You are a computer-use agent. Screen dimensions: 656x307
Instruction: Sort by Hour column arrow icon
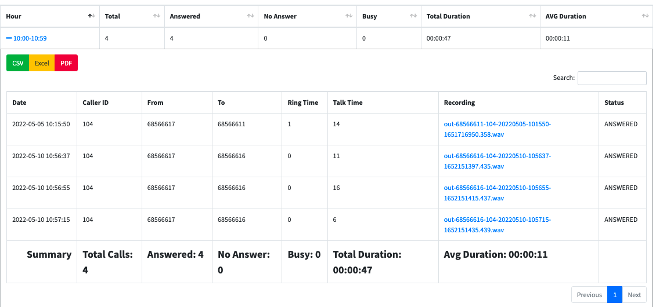point(92,16)
